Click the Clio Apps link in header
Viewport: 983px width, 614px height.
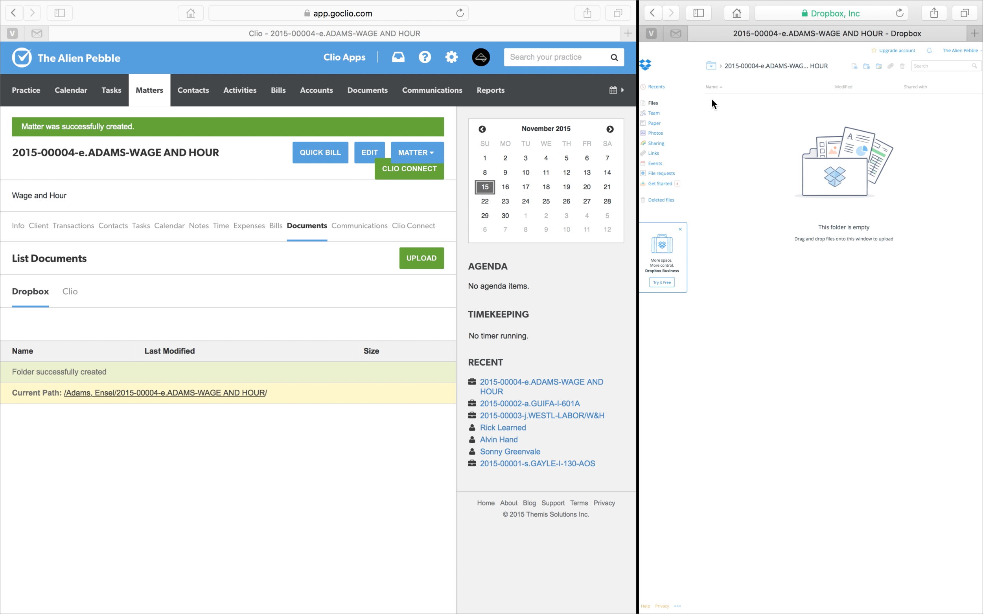point(344,57)
